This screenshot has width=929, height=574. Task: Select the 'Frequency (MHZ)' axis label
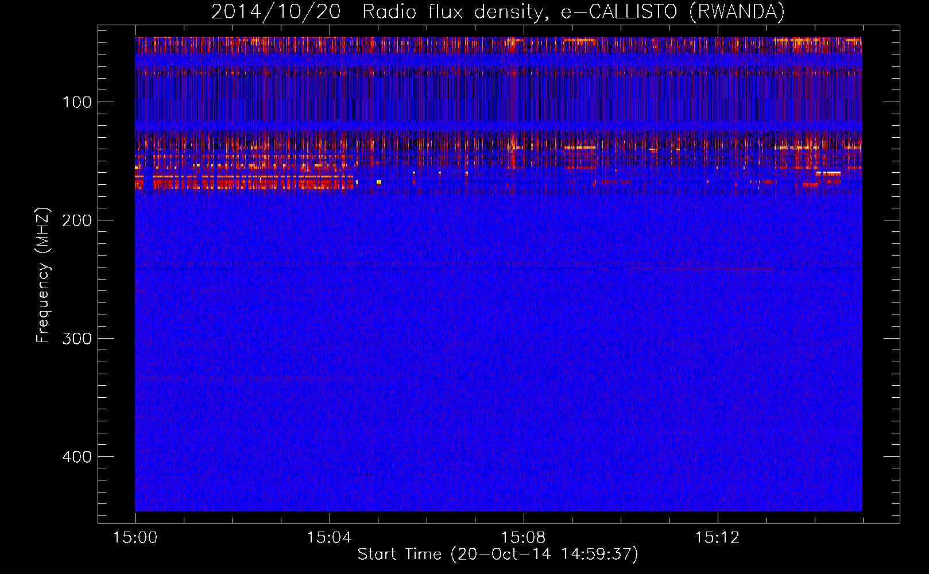(43, 276)
